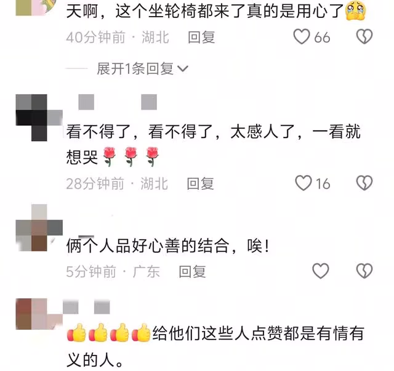Open the pixelated dark avatar profile
Image resolution: width=394 pixels, height=371 pixels.
pos(39,118)
